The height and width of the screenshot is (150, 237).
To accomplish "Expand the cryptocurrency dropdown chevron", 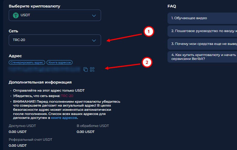I will (94, 16).
